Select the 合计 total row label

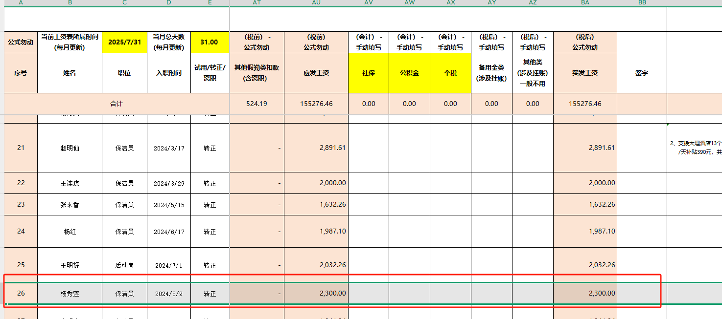coord(116,104)
